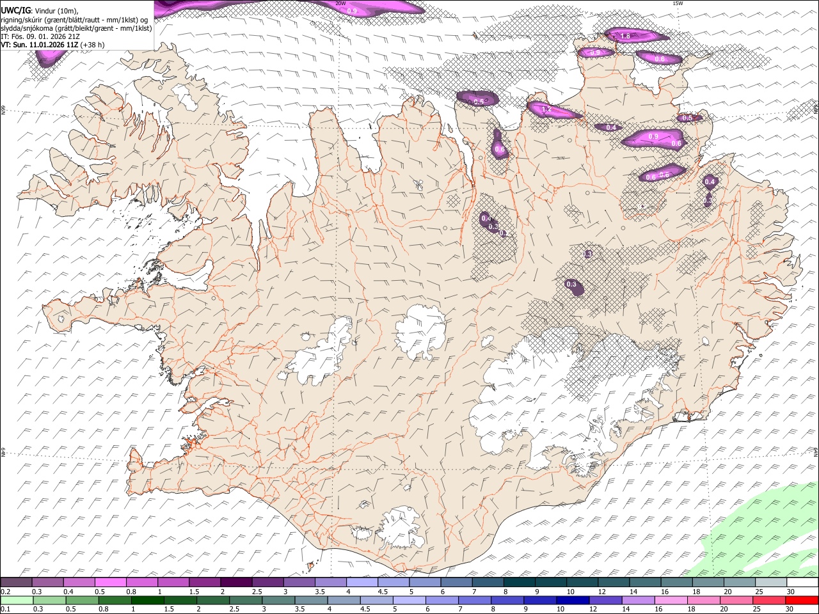819x614 pixels.
Task: Pick bright red swatch after 30 on rain scale
Action: click(x=802, y=600)
